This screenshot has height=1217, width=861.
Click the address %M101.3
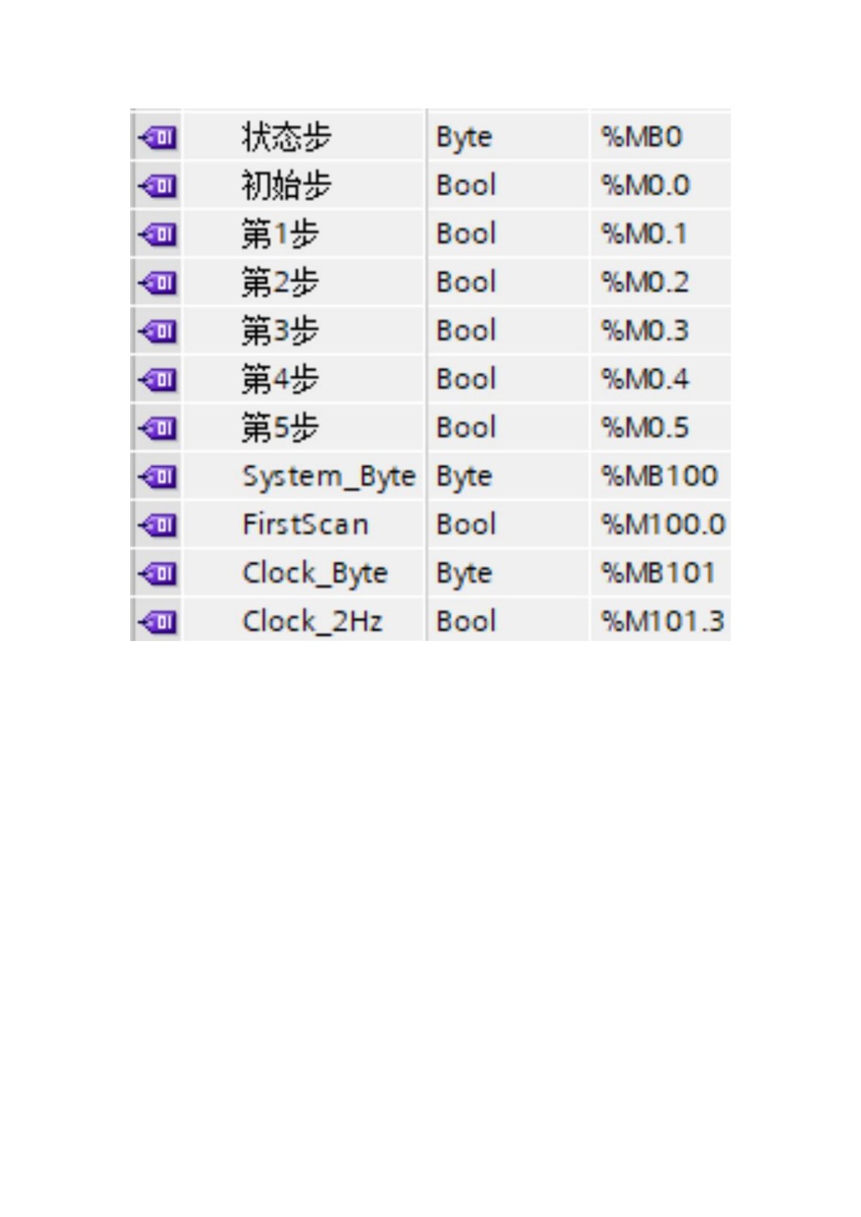pyautogui.click(x=663, y=622)
